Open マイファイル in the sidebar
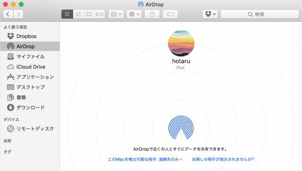Image resolution: width=302 pixels, height=171 pixels. [30, 57]
